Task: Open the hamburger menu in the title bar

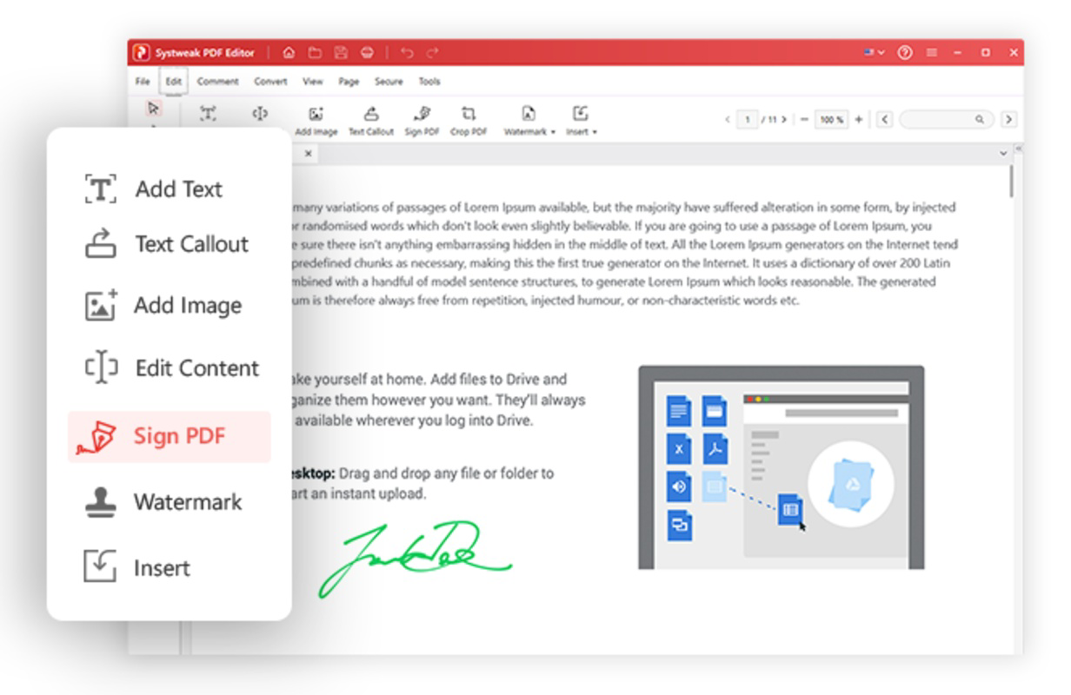Action: click(x=932, y=53)
